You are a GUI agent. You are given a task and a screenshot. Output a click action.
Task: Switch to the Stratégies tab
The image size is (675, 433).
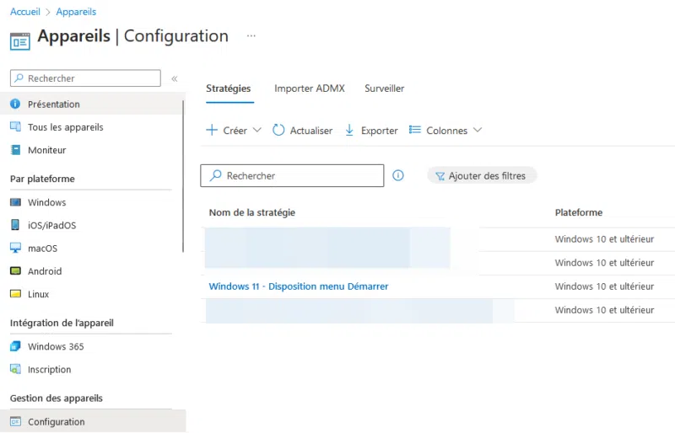tap(228, 88)
